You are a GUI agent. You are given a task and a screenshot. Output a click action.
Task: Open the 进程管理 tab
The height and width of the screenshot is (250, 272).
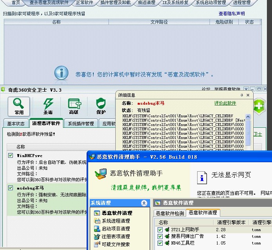point(242,3)
